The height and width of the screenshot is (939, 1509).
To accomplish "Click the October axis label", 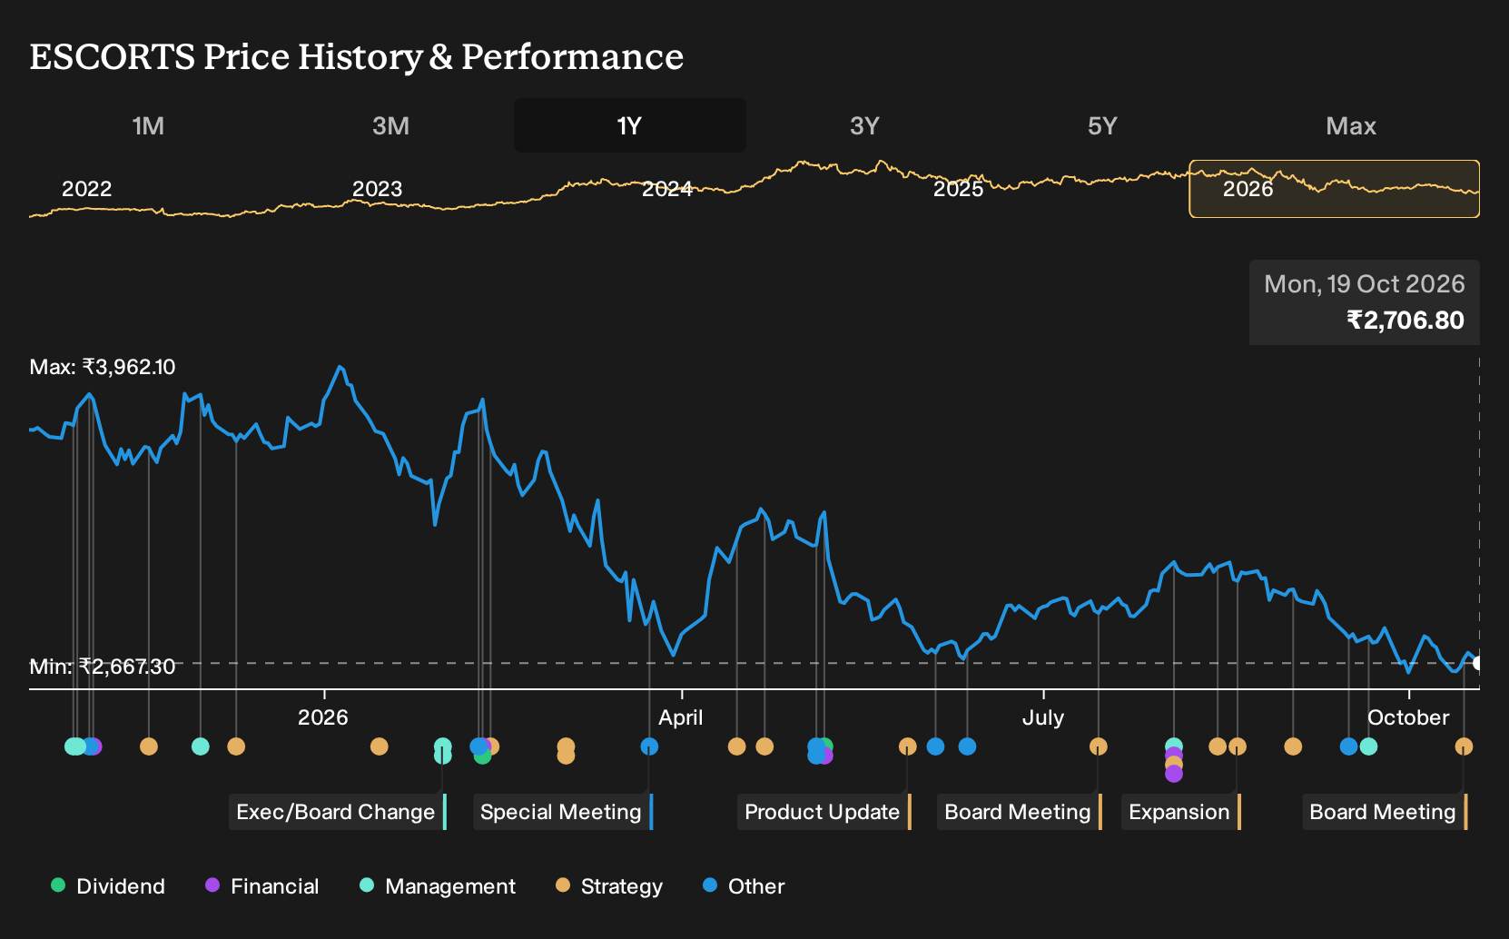I will point(1408,717).
